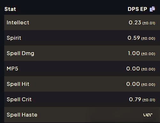Click the Spell Crit EP value 0.79
The width and height of the screenshot is (160, 123).
135,99
